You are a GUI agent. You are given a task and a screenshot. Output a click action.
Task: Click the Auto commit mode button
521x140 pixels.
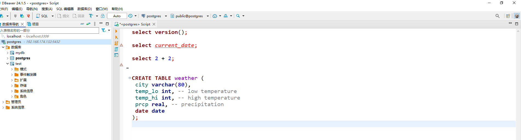[117, 16]
